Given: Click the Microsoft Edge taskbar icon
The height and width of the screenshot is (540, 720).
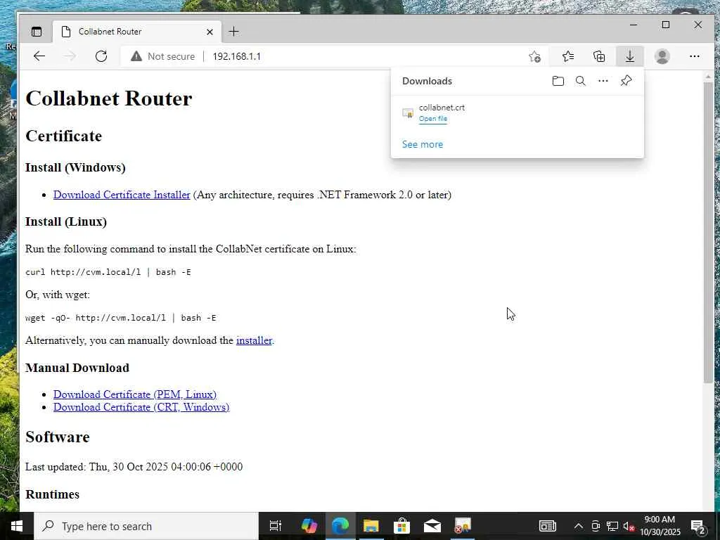Looking at the screenshot, I should click(340, 526).
